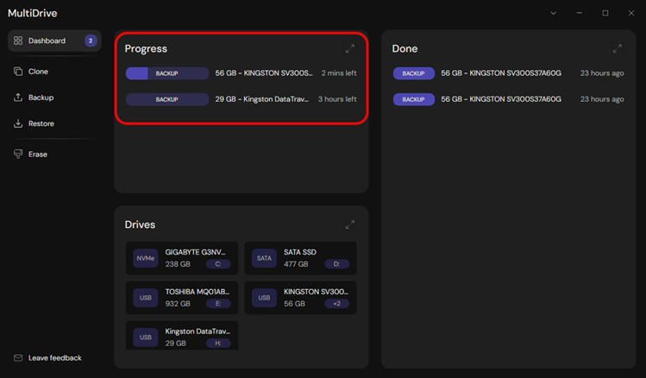Click the 2 mins left backup progress bar
Screen dimensions: 646x378
click(167, 74)
